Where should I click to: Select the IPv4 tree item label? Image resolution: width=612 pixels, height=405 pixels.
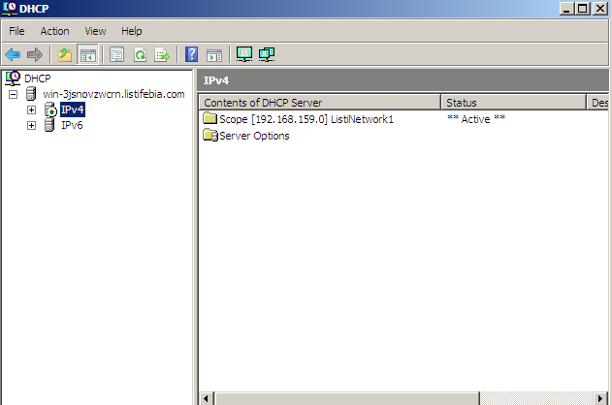pyautogui.click(x=73, y=109)
